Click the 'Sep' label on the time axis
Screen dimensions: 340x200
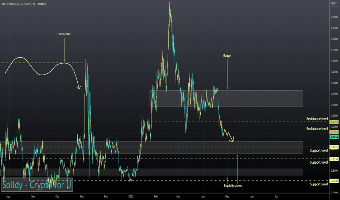[33, 197]
